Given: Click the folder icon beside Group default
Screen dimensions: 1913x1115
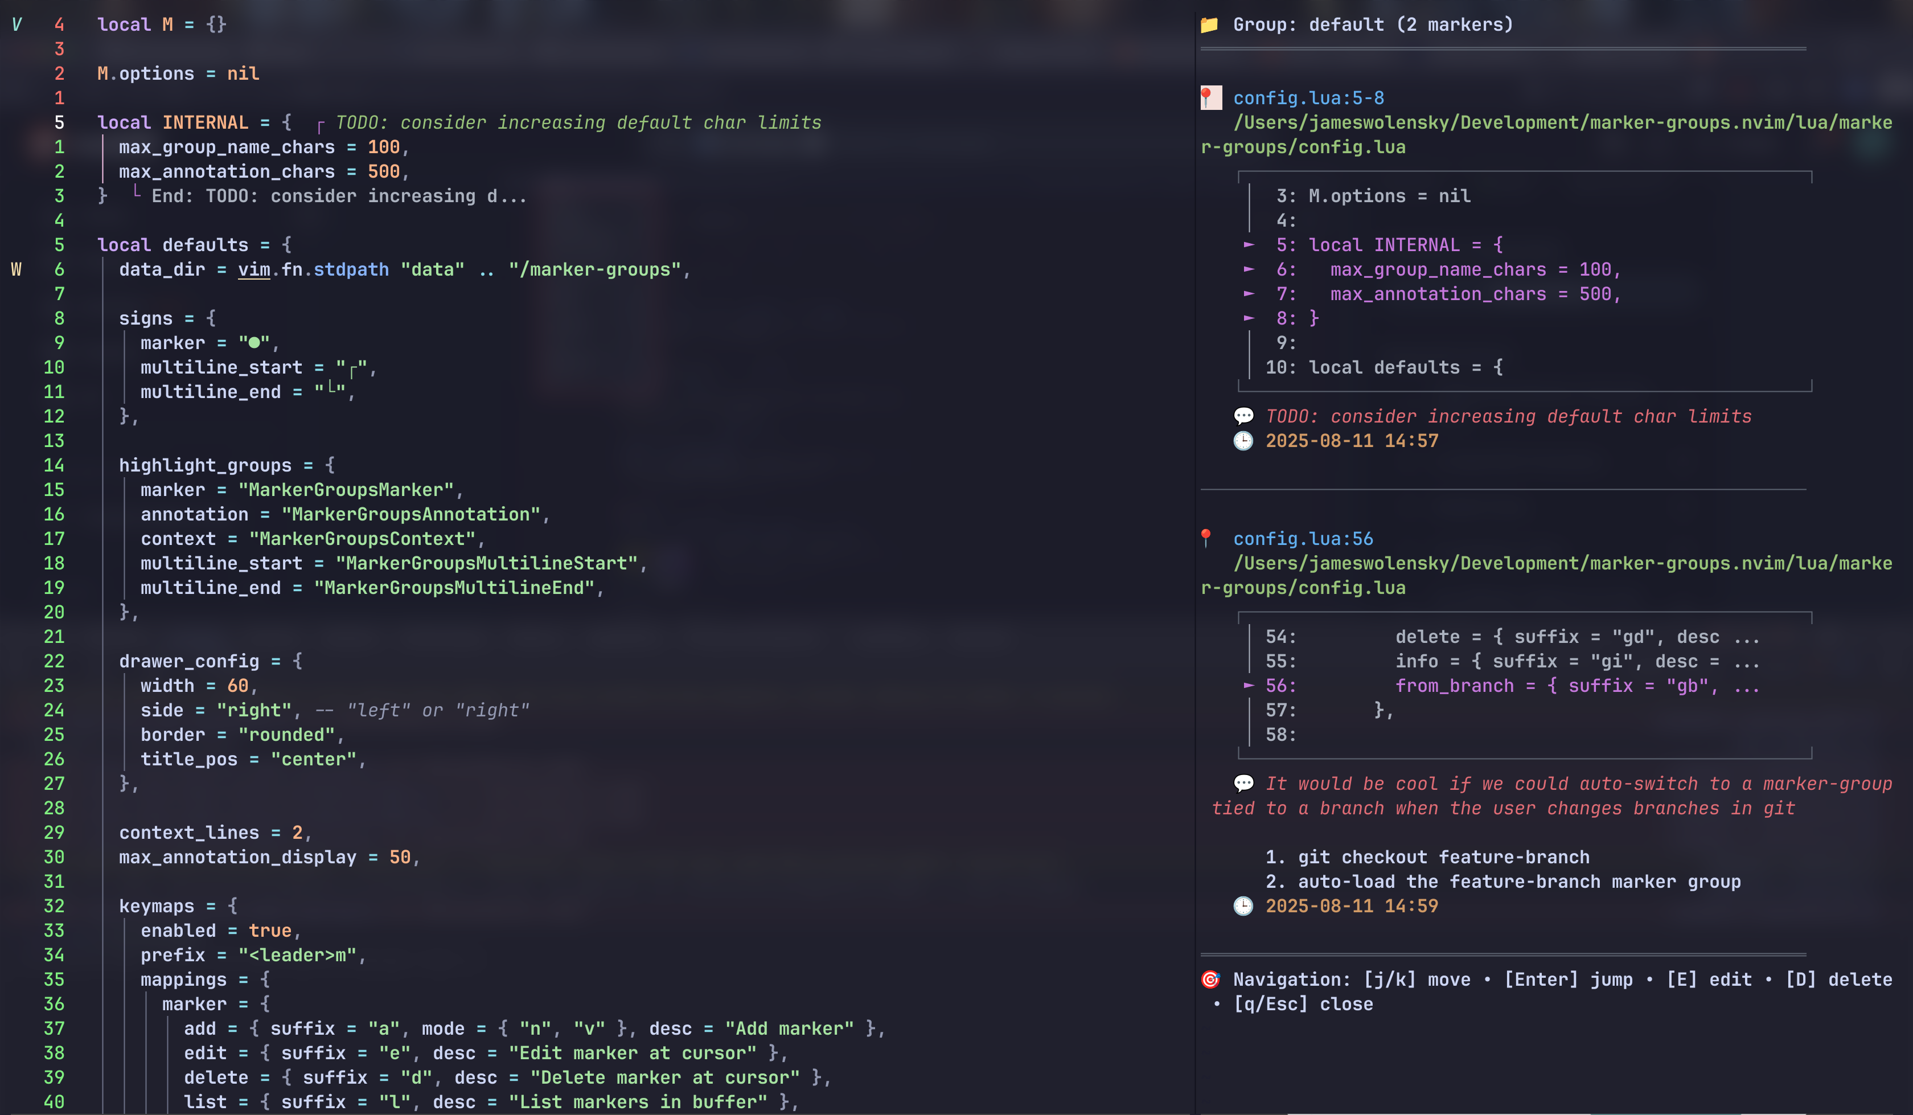Looking at the screenshot, I should pyautogui.click(x=1209, y=25).
